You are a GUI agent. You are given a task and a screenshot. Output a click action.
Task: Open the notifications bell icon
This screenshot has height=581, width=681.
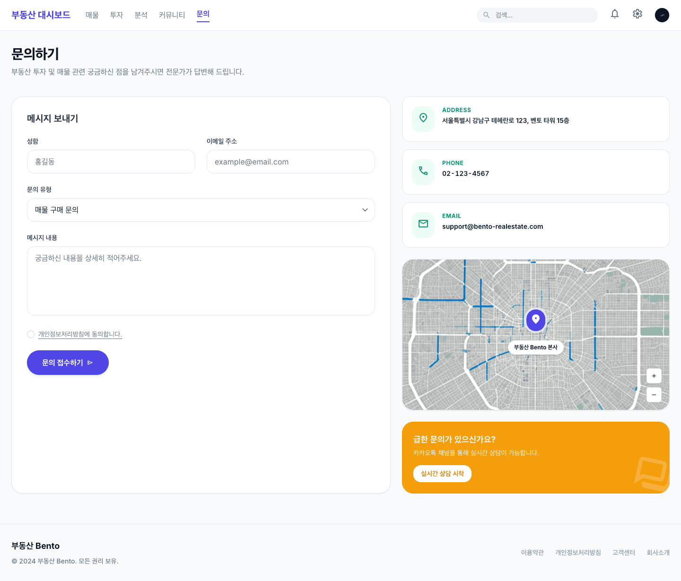click(x=614, y=14)
